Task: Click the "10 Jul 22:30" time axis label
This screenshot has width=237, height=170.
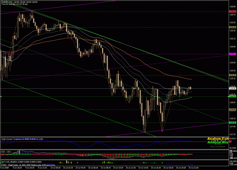Action: pos(193,168)
